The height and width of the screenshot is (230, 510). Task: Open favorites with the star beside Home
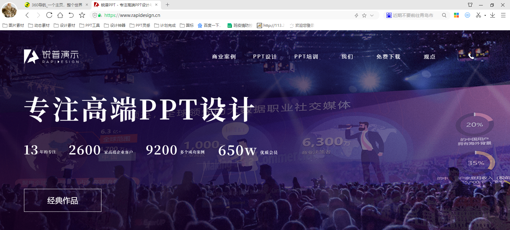[x=82, y=15]
